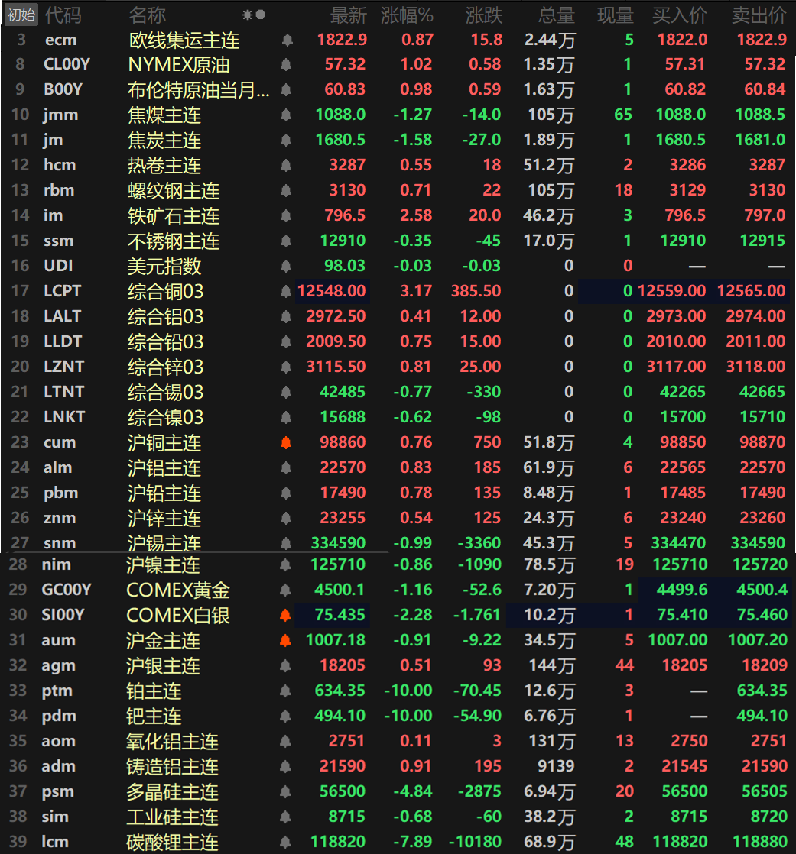Click the bell icon on 碳酸锂主连 row
This screenshot has width=796, height=854.
(x=286, y=843)
